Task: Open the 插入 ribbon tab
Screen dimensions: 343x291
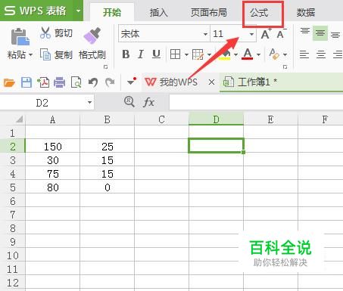Action: (158, 12)
